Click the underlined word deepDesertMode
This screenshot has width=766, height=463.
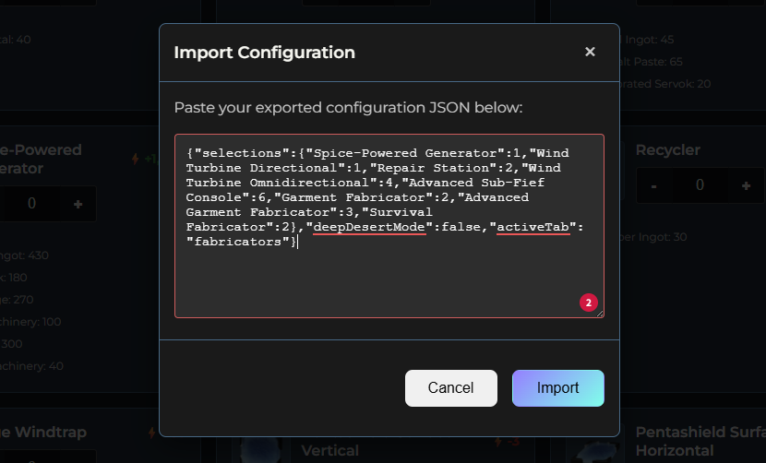pyautogui.click(x=368, y=226)
